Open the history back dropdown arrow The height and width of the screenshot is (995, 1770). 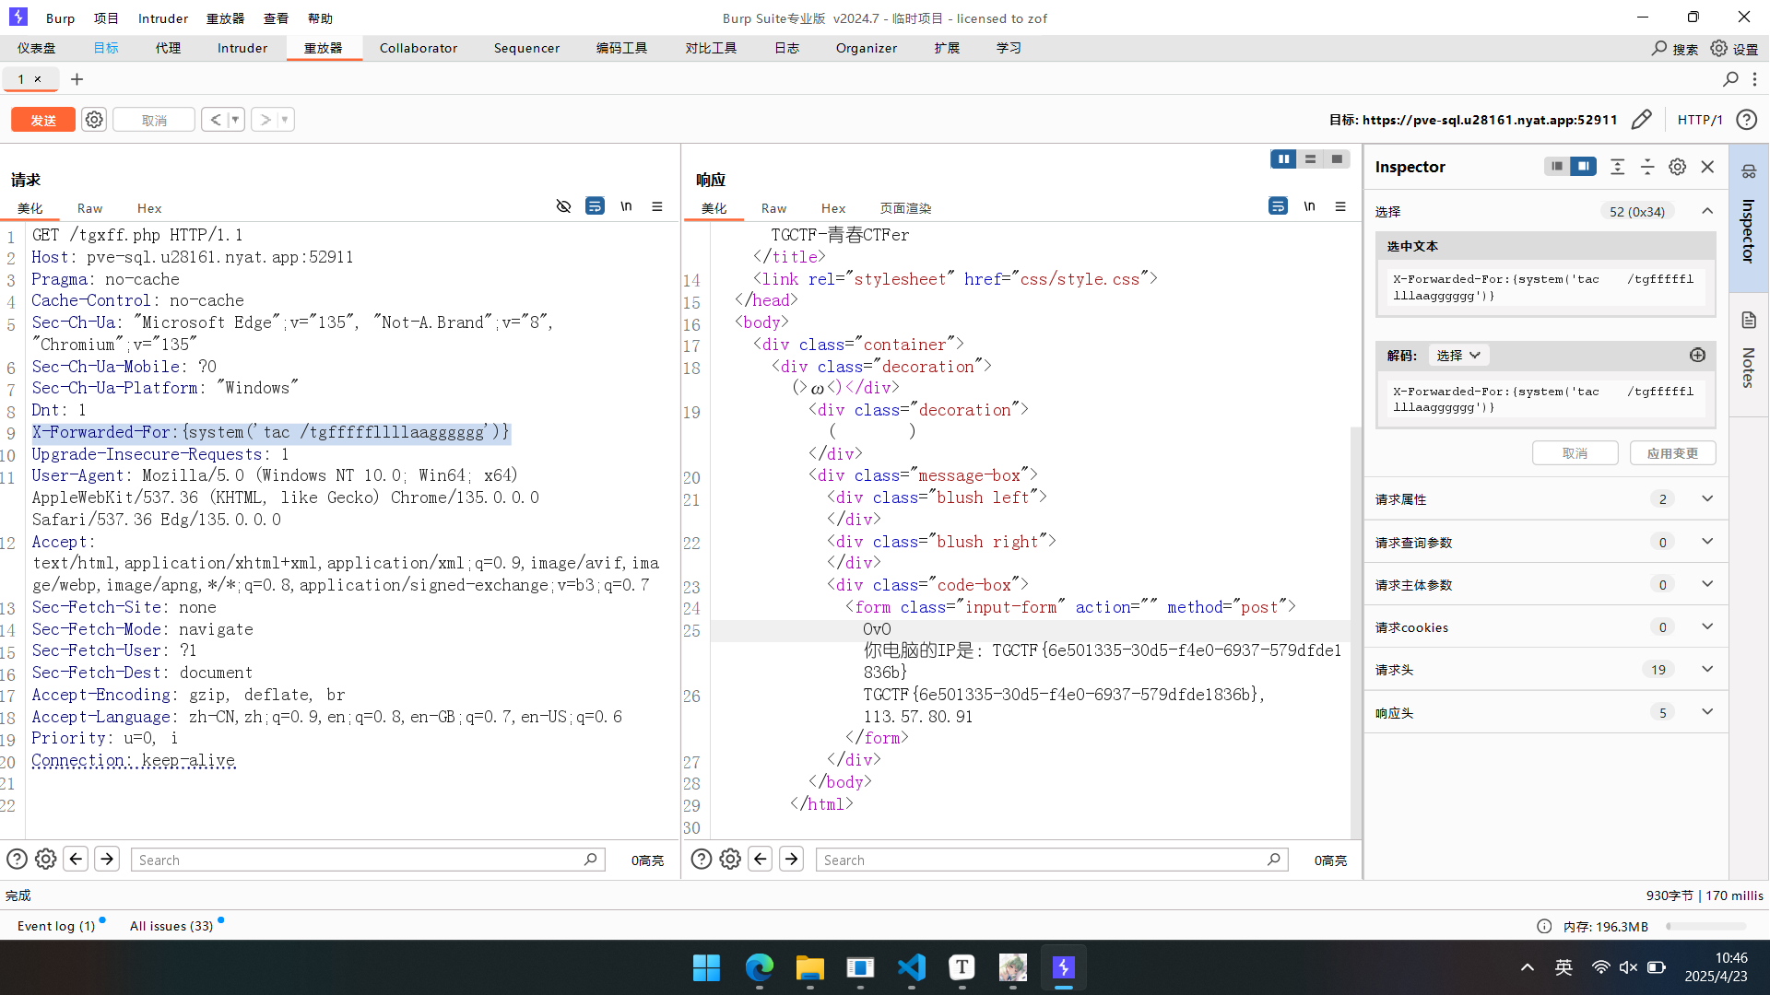tap(235, 120)
